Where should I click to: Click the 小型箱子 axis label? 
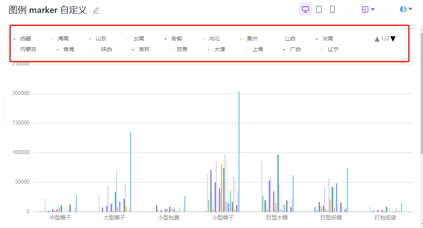click(x=223, y=218)
